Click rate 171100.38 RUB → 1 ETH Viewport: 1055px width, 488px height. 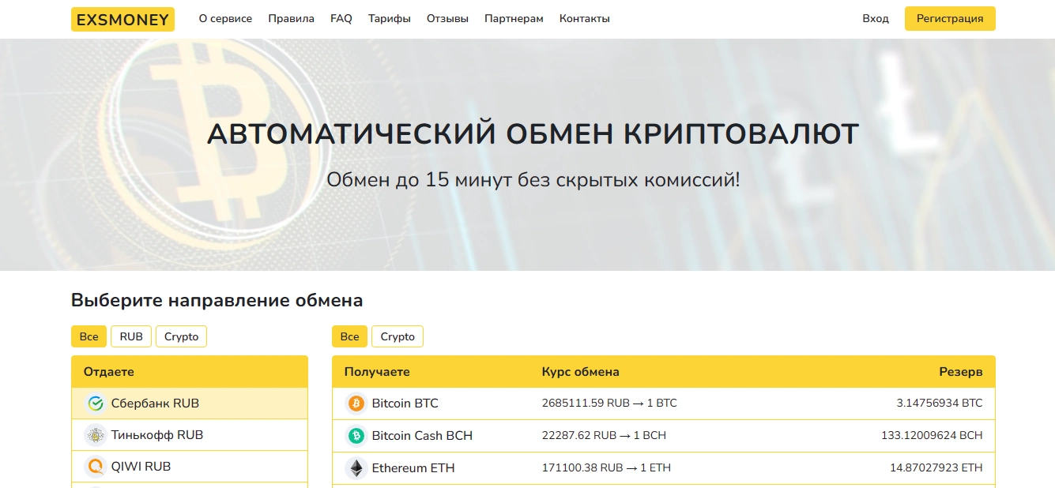point(606,468)
